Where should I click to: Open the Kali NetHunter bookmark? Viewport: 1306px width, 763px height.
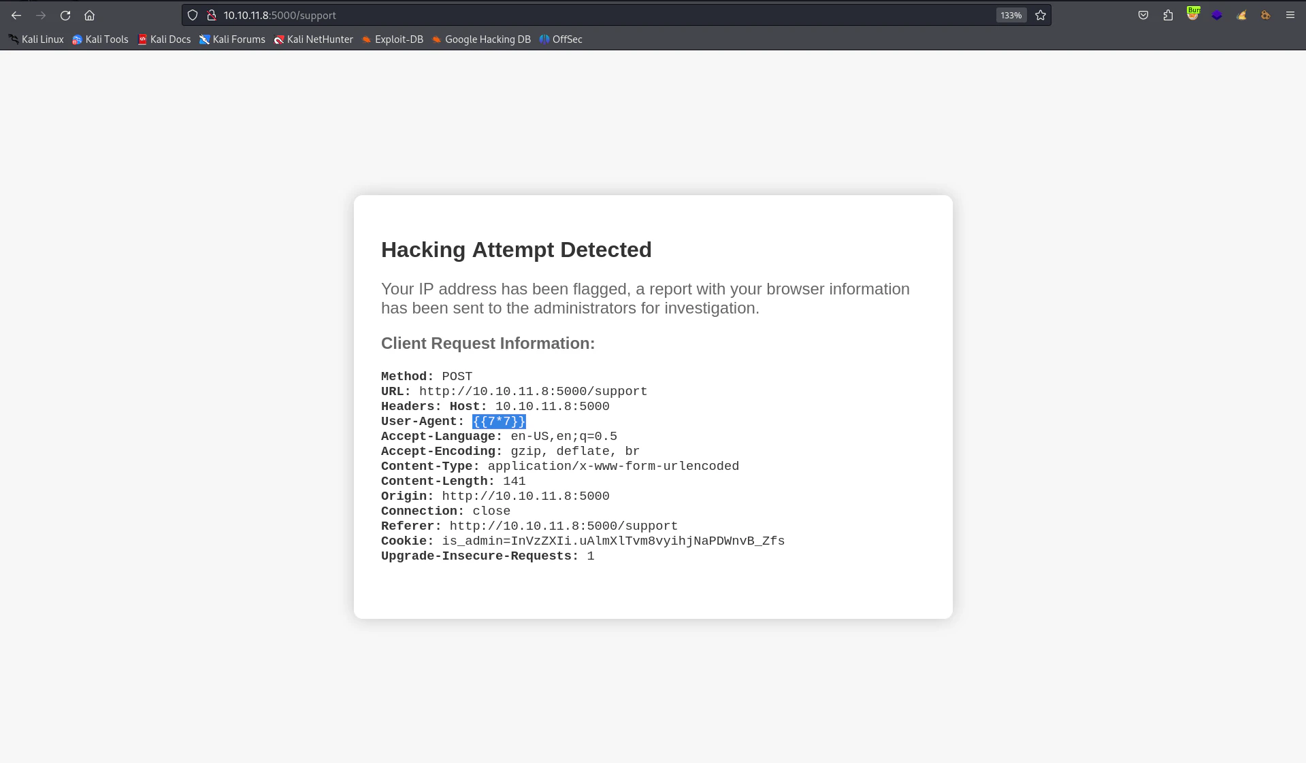click(x=313, y=39)
